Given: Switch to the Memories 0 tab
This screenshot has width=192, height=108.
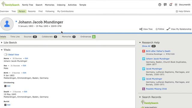Looking at the screenshot, I should (x=69, y=37).
